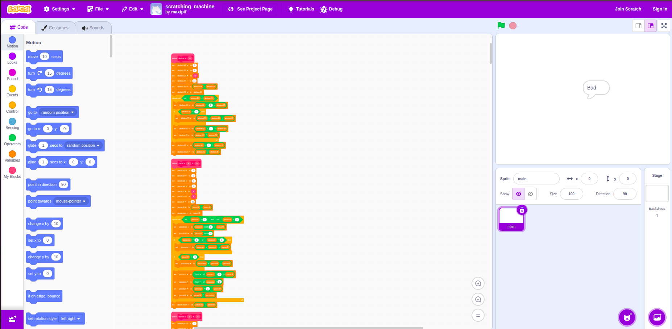The image size is (672, 329).
Task: Reset workspace zoom to default
Action: 478,315
